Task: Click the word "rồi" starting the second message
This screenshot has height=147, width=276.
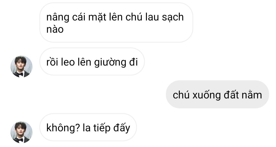Action: tap(52, 62)
